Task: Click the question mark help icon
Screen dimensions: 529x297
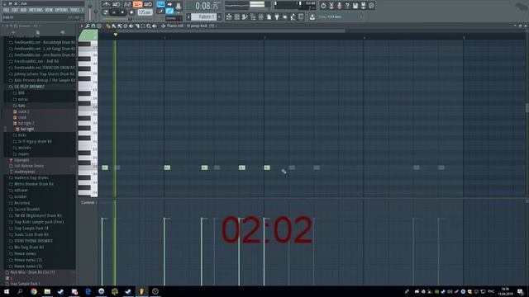Action: coord(347,6)
